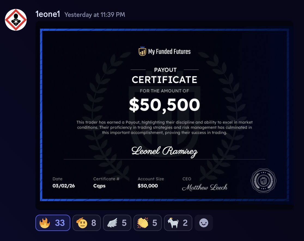Viewport: 304px width, 241px height.
Task: Click the CERTIFICATE heading text
Action: tap(165, 80)
